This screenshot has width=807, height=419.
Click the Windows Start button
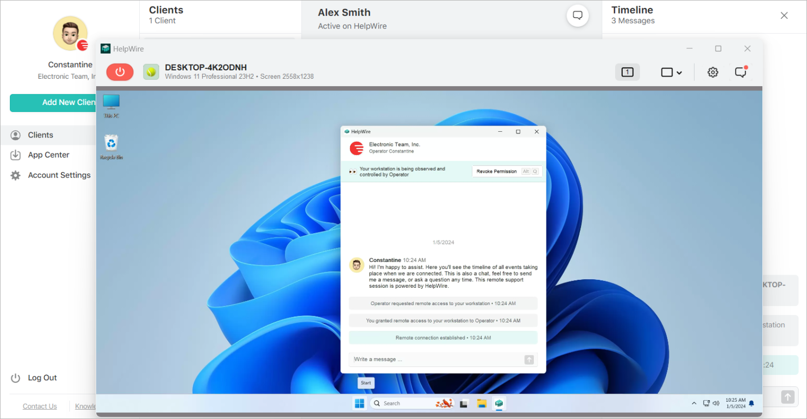pyautogui.click(x=359, y=403)
